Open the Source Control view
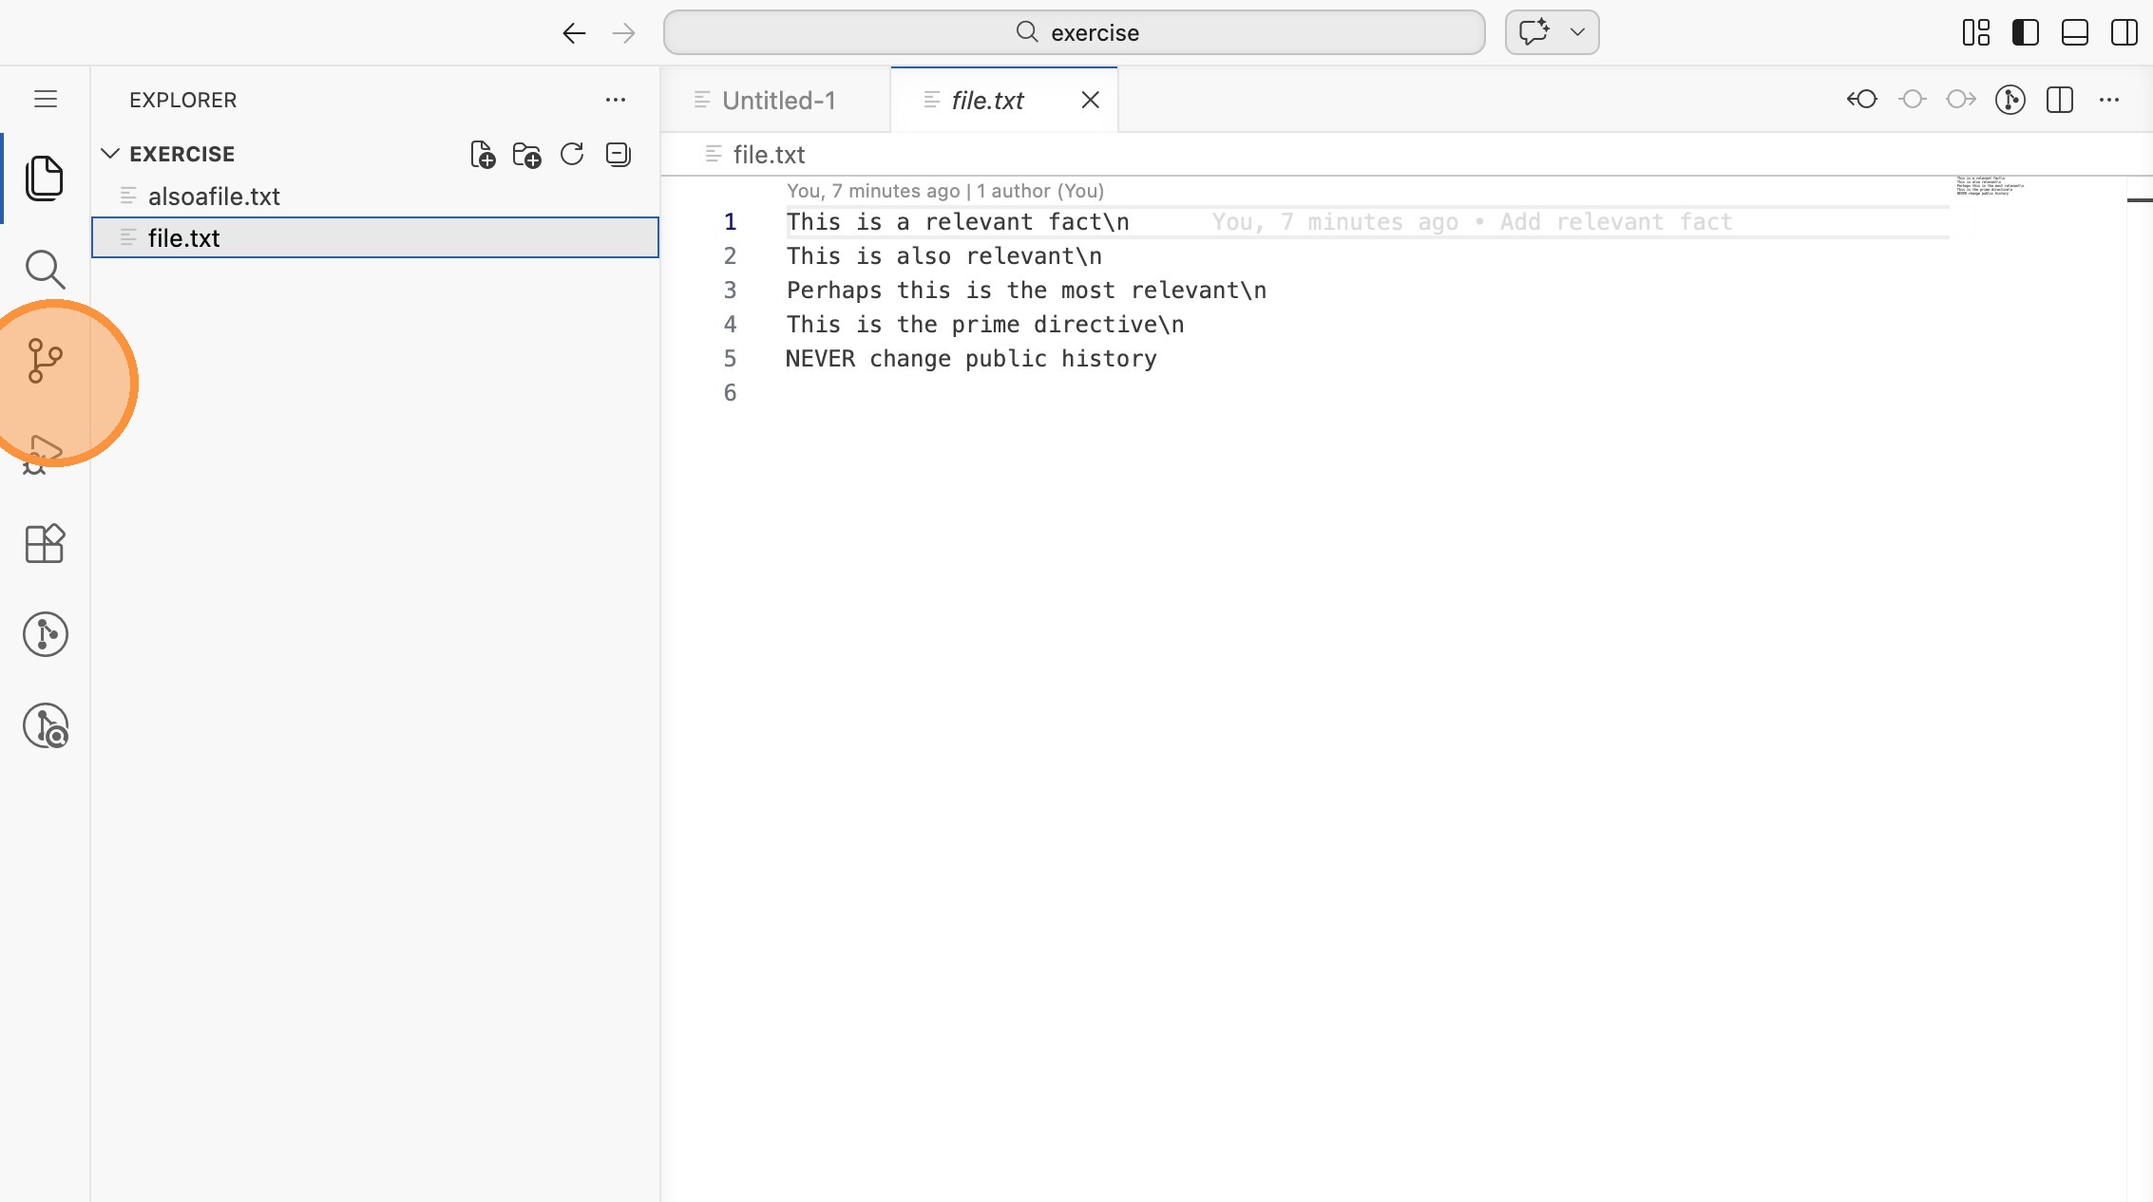 45,361
